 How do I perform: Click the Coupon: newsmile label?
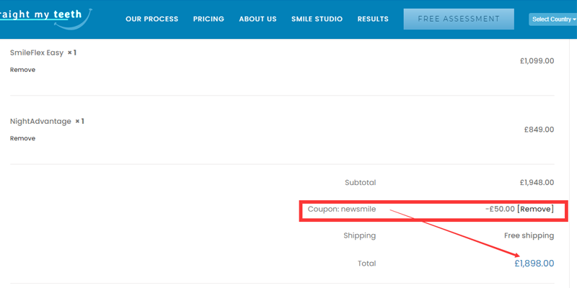click(341, 210)
